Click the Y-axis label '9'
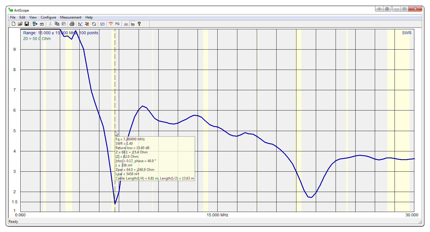Screen dimensions: 430x232 15,49
